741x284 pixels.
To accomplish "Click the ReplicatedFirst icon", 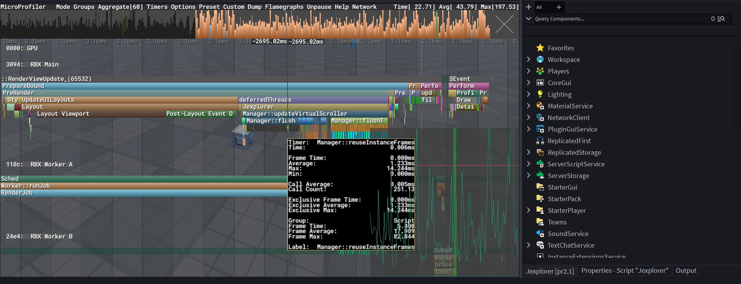I will click(540, 141).
